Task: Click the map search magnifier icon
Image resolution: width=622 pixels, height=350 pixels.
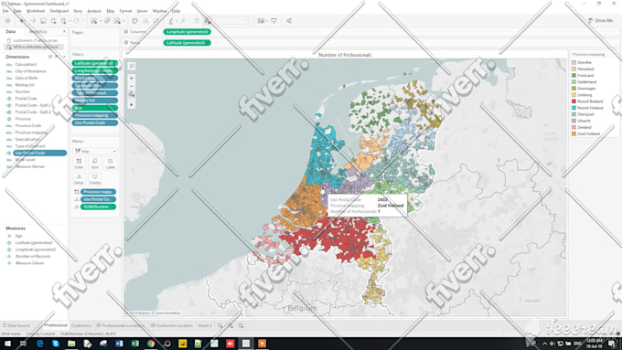Action: pyautogui.click(x=132, y=66)
